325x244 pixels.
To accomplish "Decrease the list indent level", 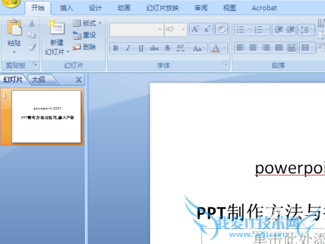I will tap(278, 29).
